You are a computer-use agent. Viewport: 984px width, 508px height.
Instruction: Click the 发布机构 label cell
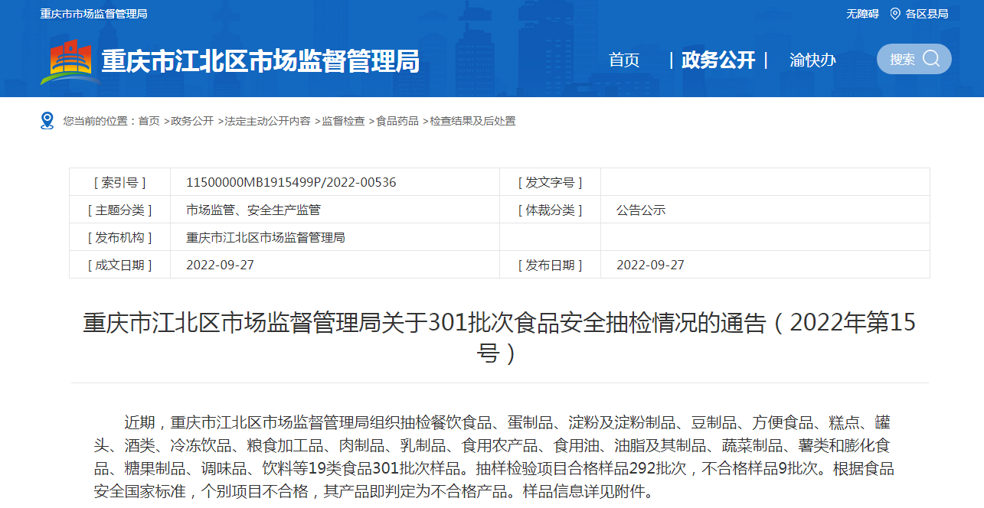tap(120, 237)
